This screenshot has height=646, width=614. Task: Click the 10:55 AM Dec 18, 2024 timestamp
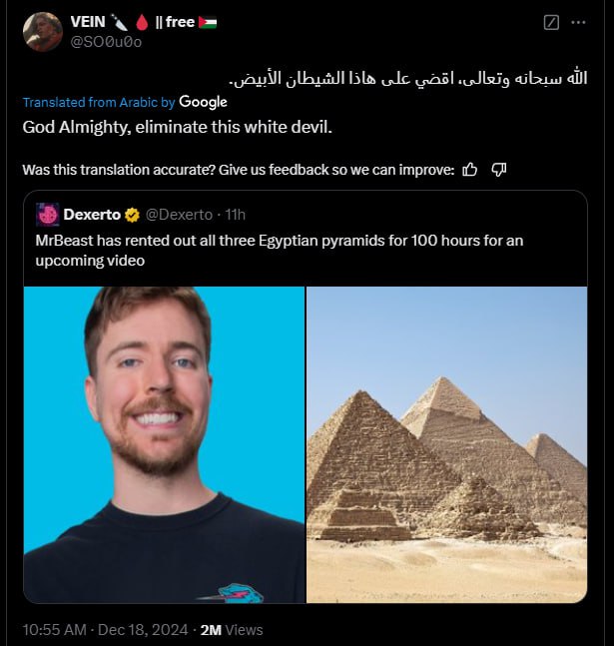click(x=106, y=629)
